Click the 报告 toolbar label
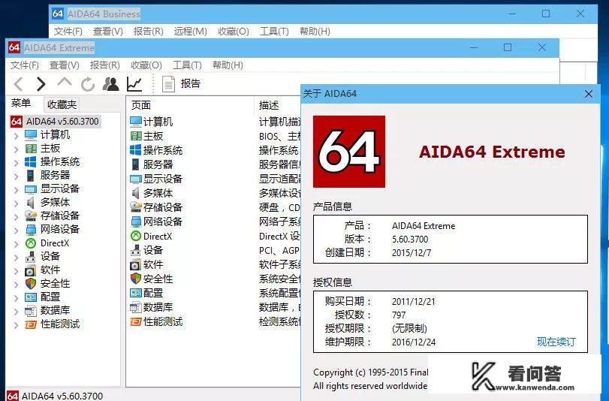 (x=190, y=83)
